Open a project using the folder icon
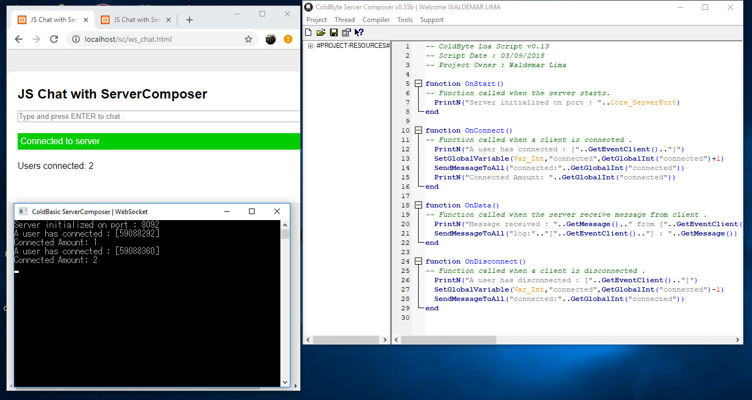 coord(321,32)
